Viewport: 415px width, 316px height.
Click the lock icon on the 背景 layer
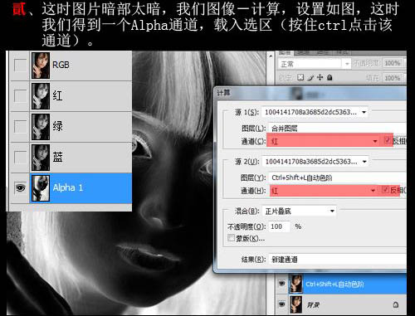[396, 304]
